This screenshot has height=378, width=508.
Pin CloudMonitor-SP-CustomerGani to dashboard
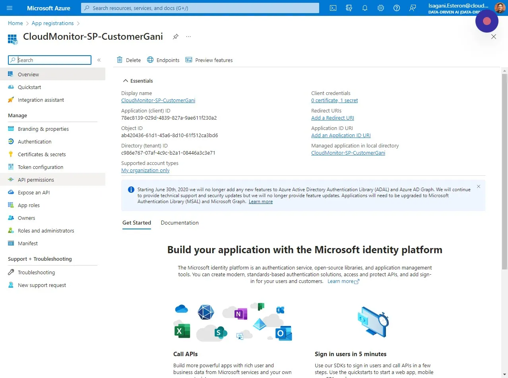(x=175, y=37)
